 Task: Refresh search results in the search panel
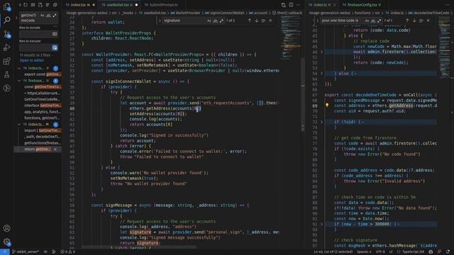click(x=26, y=5)
